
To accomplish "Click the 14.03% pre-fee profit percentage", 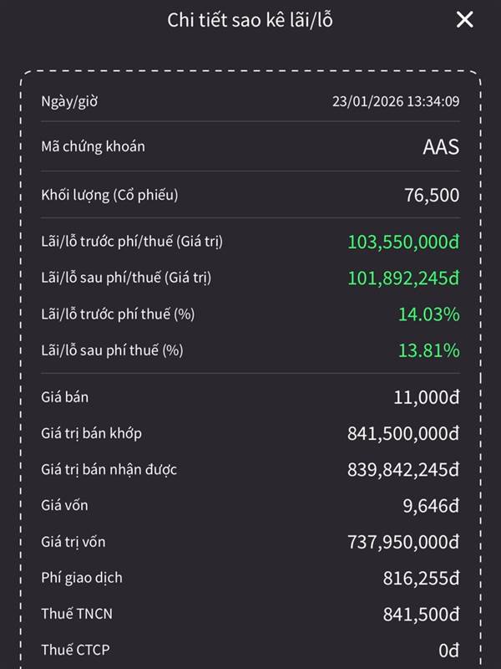I will [428, 314].
